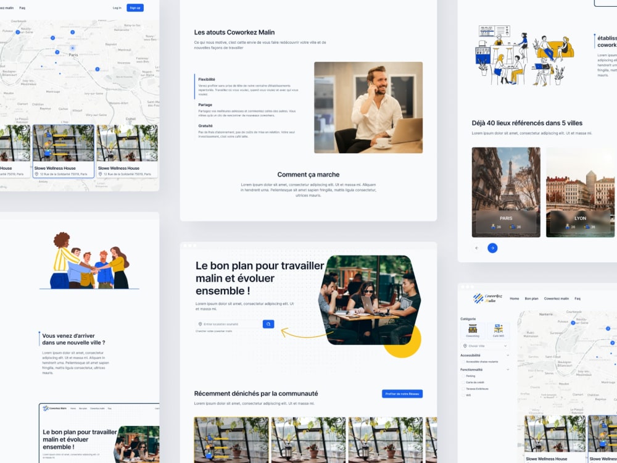Click the Coworkez Malin logo beside Home menu
617x463 pixels.
click(x=488, y=298)
